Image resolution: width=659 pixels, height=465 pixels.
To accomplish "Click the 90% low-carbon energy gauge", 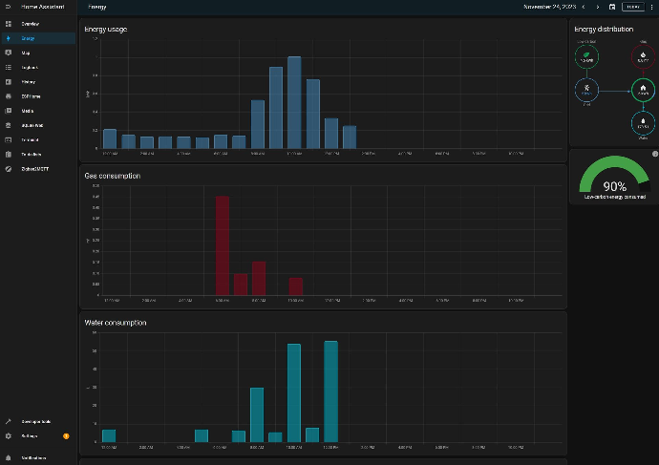I will [x=614, y=175].
